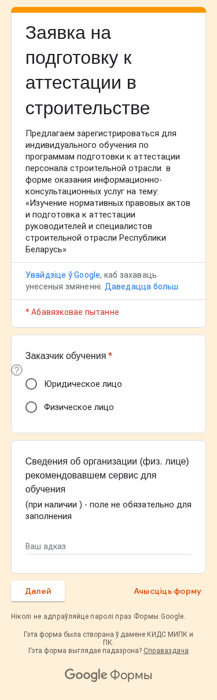Viewport: 217px width, 700px height.
Task: Click the Заказчик обучения question title
Action: click(x=66, y=356)
